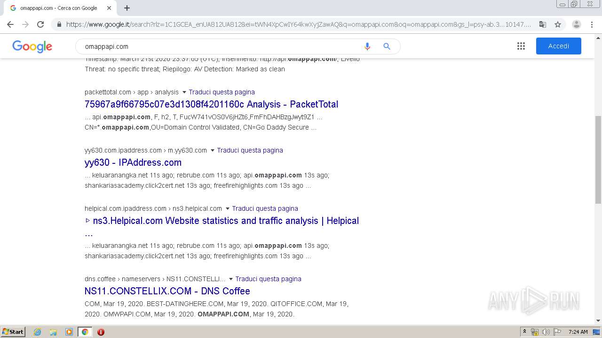The width and height of the screenshot is (602, 338).
Task: Open the volume tray icon
Action: pos(546,332)
